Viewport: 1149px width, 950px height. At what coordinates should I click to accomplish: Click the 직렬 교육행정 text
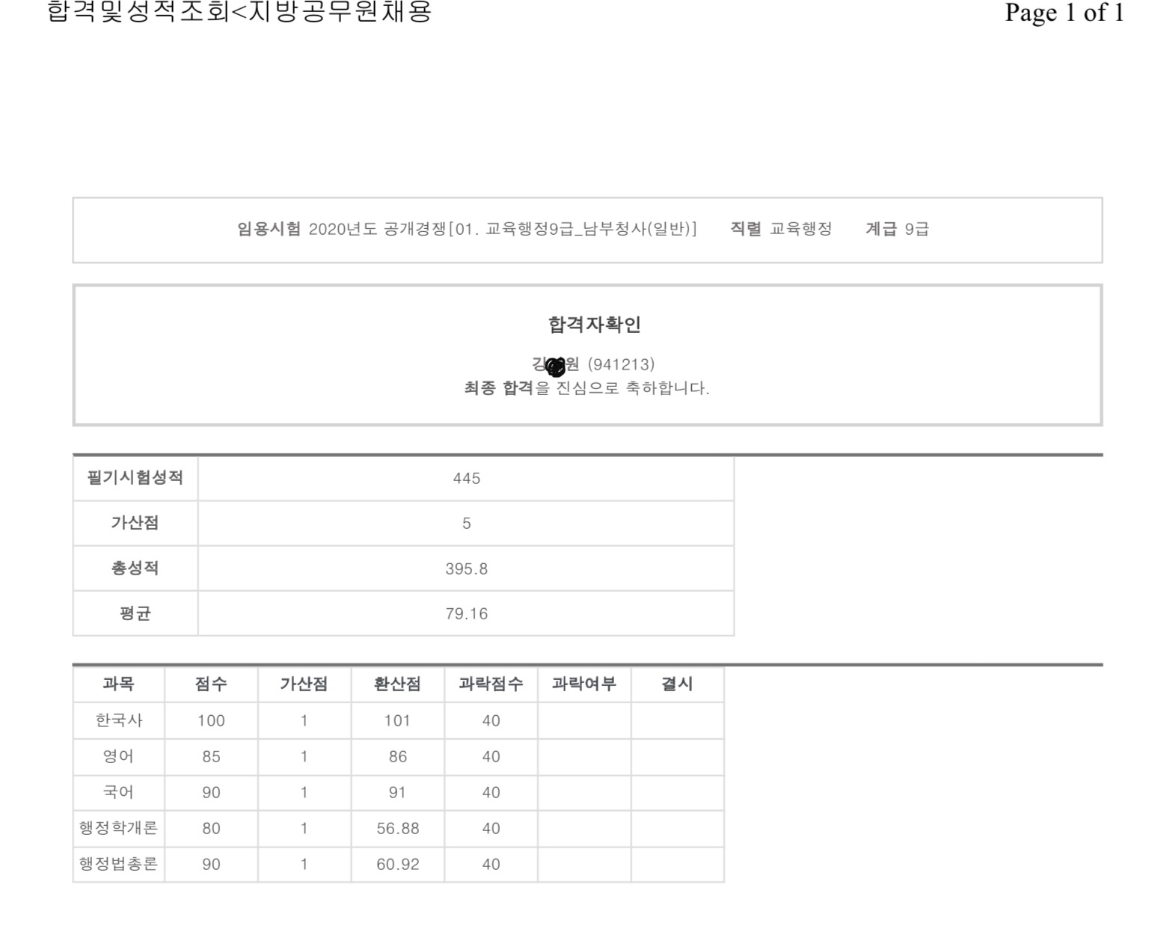tap(781, 229)
